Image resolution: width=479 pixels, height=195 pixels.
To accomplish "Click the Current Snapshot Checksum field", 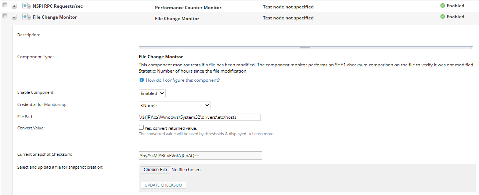I will [x=200, y=156].
